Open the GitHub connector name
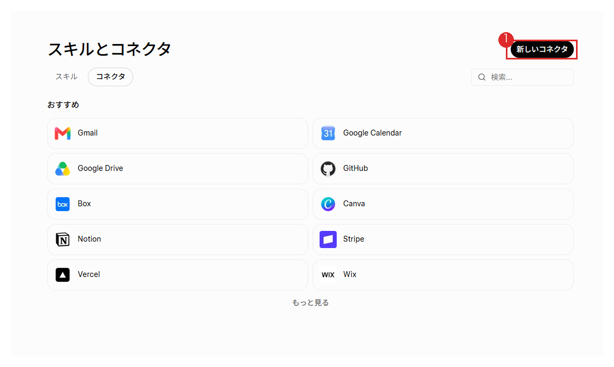 [355, 168]
